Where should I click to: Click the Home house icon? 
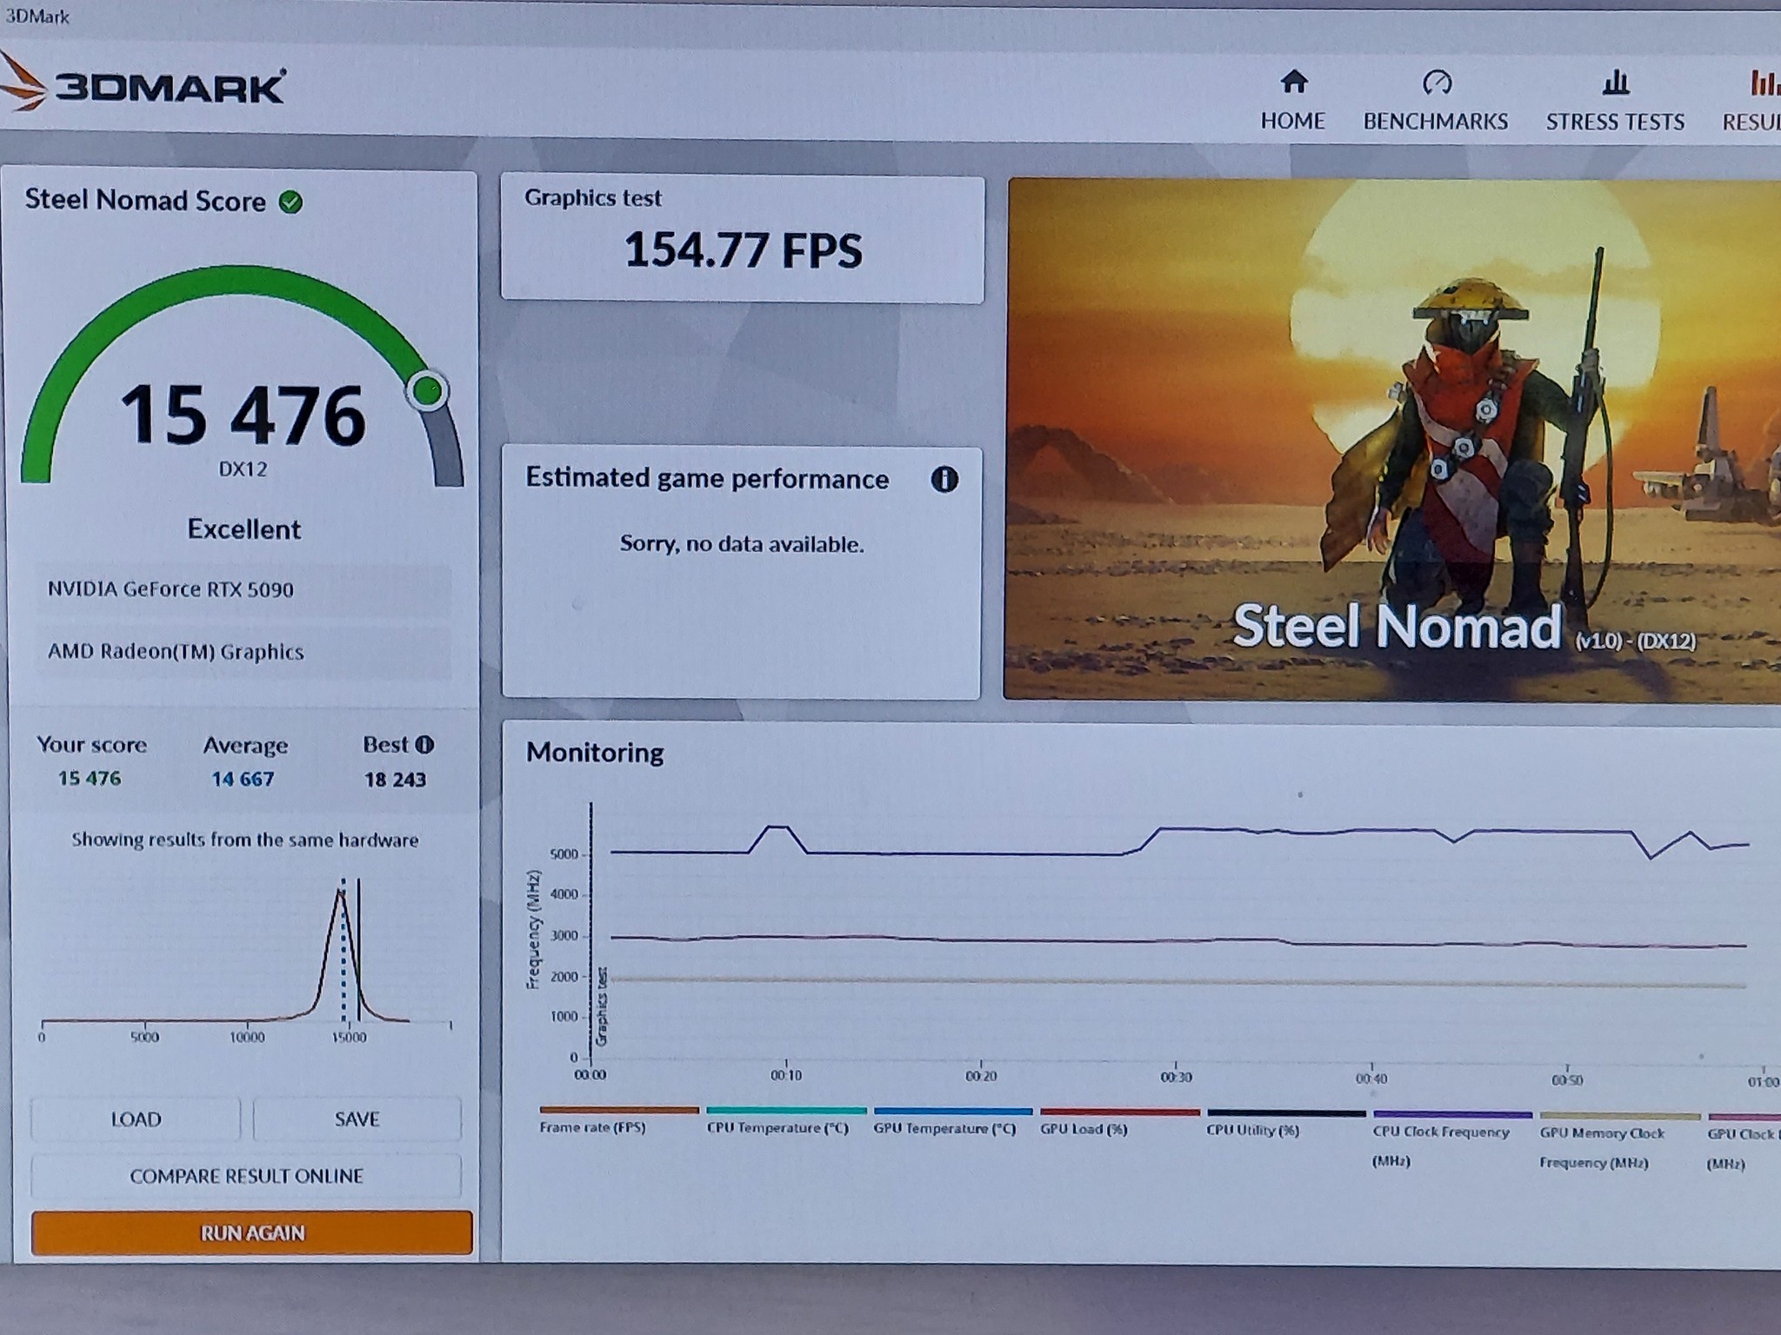click(1293, 83)
